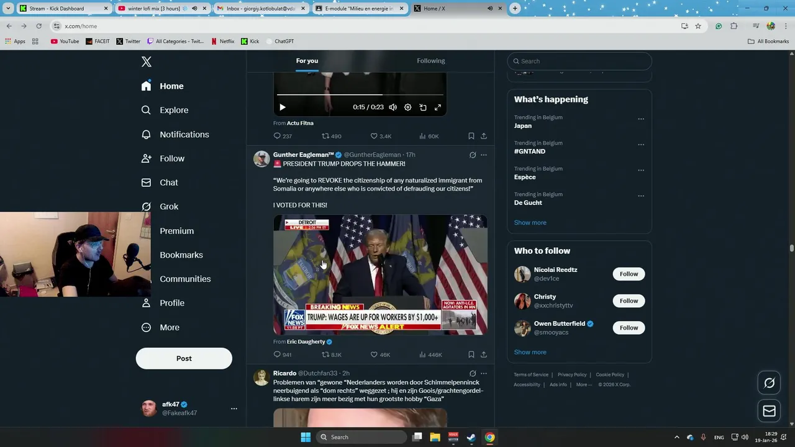Open X logo home icon in sidebar
Image resolution: width=795 pixels, height=447 pixels.
(x=146, y=61)
